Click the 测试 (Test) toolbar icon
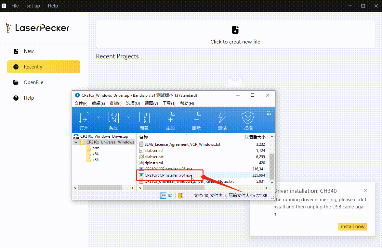This screenshot has width=382, height=248. pyautogui.click(x=222, y=118)
